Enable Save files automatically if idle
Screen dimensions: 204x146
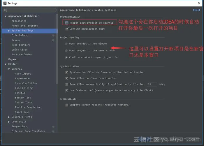coord(67,85)
